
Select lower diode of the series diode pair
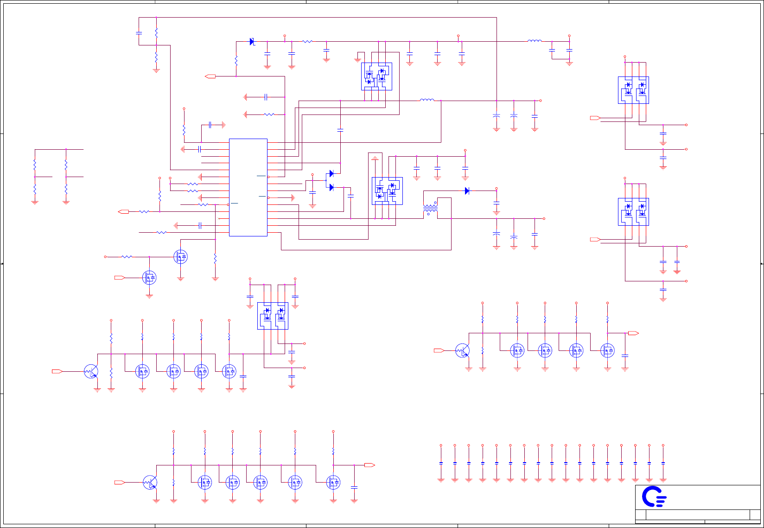(331, 187)
